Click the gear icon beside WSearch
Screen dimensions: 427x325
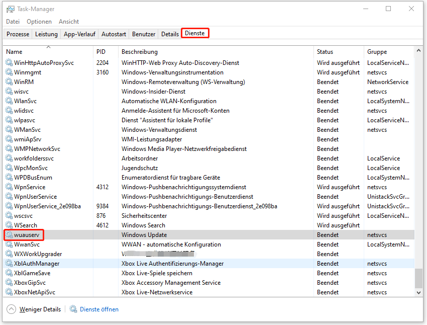tap(9, 225)
